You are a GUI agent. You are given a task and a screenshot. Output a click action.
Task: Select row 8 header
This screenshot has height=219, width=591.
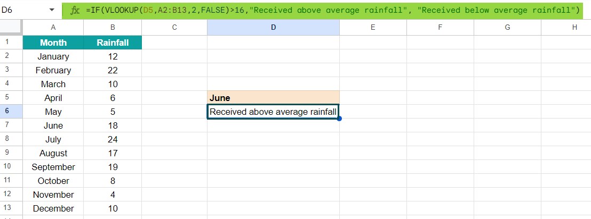(x=11, y=139)
